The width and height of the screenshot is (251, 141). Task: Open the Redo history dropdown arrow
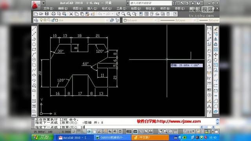[x=112, y=14]
